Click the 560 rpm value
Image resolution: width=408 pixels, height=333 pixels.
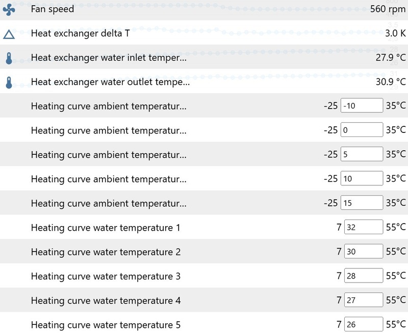[388, 9]
